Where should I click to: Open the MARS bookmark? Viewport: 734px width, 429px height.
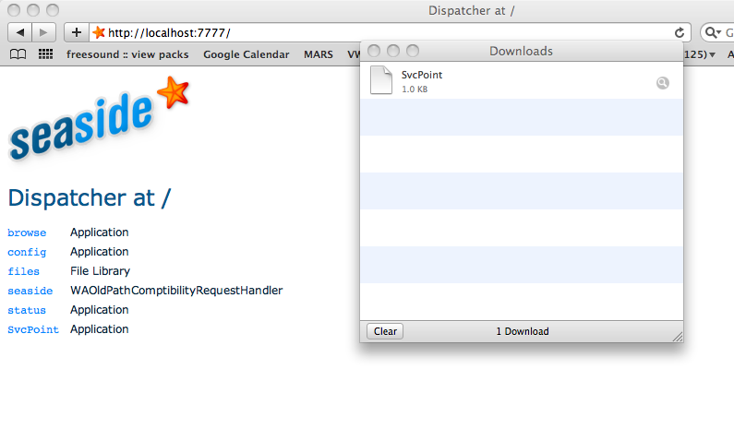tap(319, 54)
